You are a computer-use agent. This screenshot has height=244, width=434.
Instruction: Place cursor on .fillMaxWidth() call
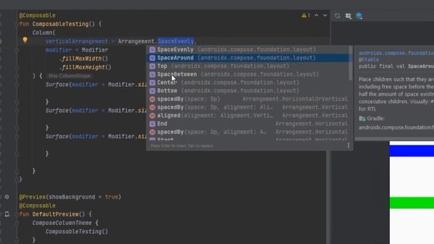[83, 59]
